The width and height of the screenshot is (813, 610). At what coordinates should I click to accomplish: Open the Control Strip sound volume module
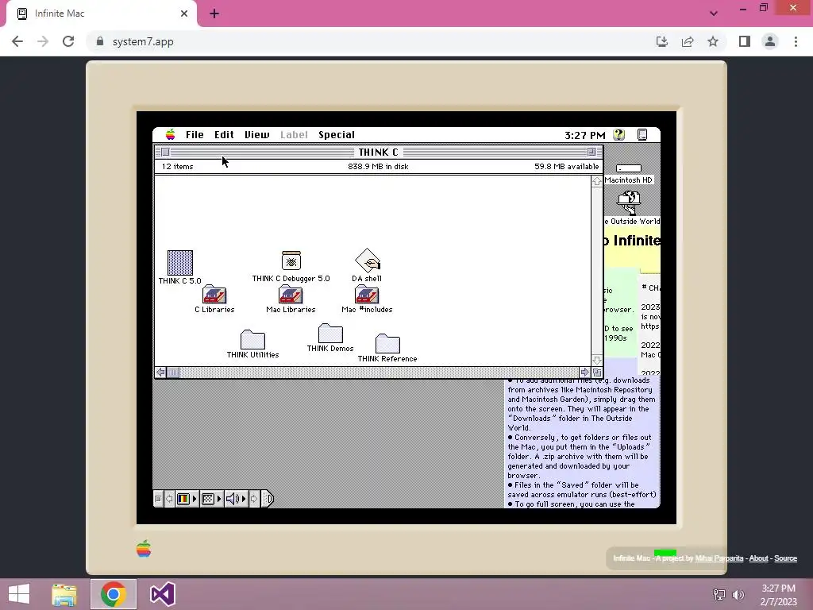pos(236,499)
